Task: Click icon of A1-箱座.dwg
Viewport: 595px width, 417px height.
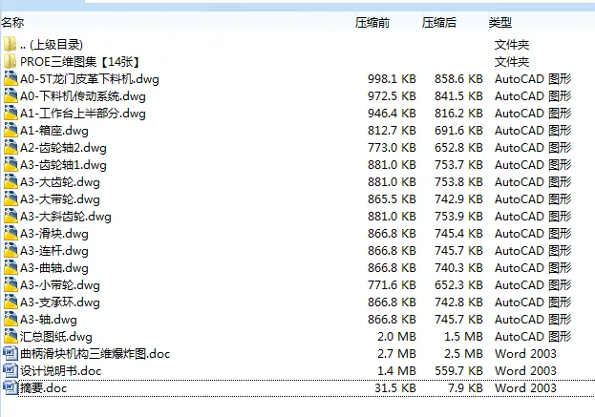Action: 11,130
